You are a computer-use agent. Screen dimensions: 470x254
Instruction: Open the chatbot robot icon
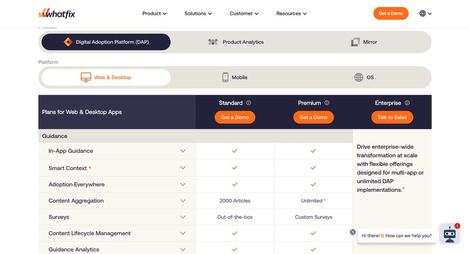450,234
